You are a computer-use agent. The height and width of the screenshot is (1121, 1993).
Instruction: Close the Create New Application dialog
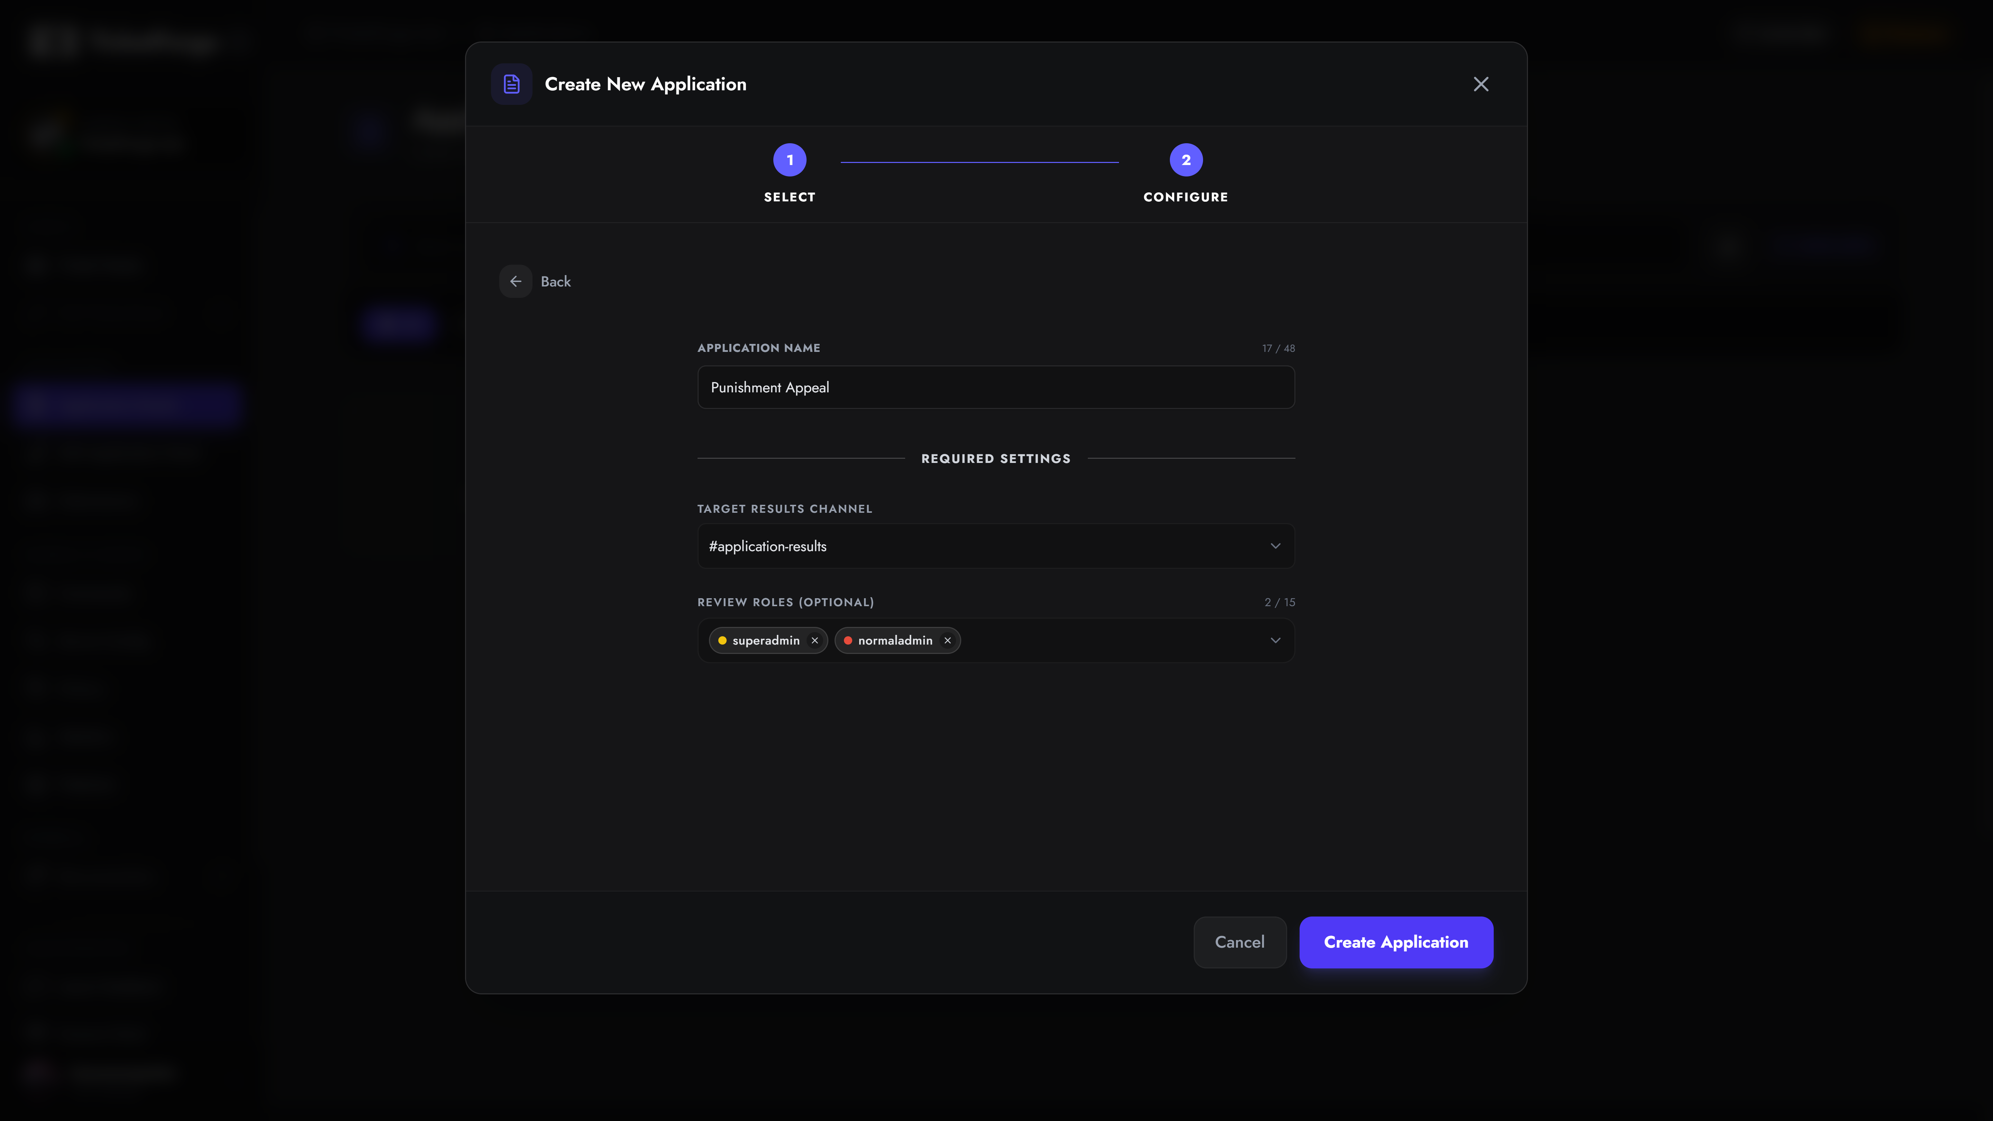tap(1481, 84)
